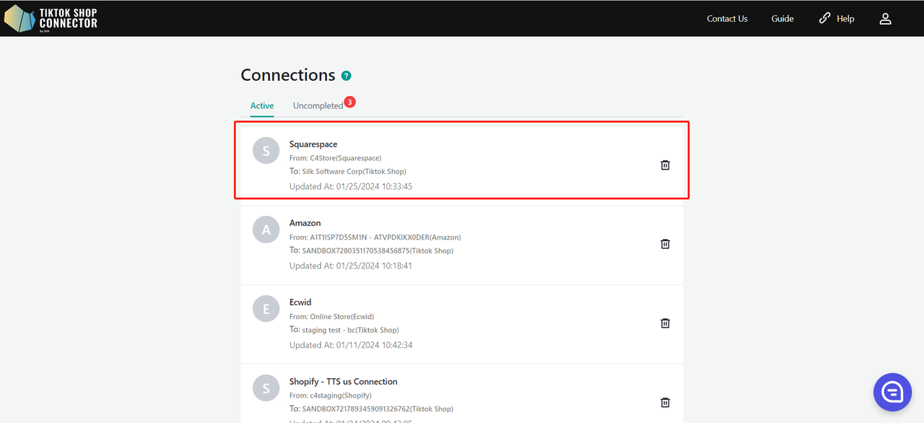Screen dimensions: 924x423
Task: Click 'To: SANDBOX7280351170538456875(Tiktok Shop)' text
Action: coord(371,251)
